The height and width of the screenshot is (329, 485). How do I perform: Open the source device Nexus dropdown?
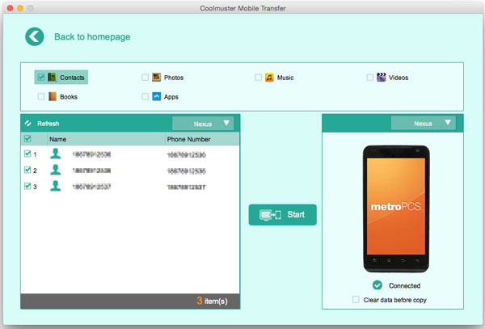[203, 124]
